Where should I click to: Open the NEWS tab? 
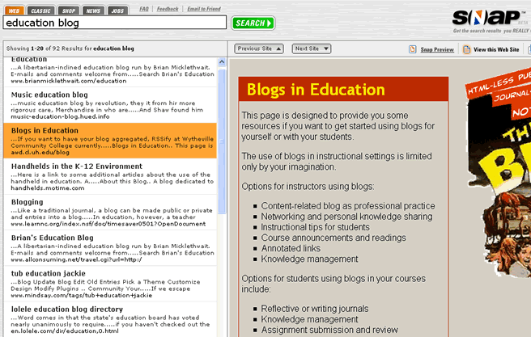pyautogui.click(x=93, y=11)
